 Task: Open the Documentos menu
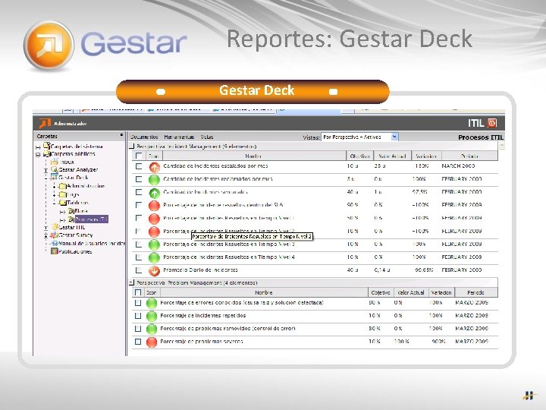click(x=144, y=137)
